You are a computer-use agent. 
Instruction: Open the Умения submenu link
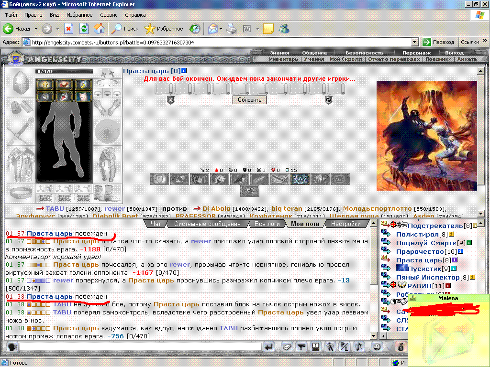click(x=314, y=59)
